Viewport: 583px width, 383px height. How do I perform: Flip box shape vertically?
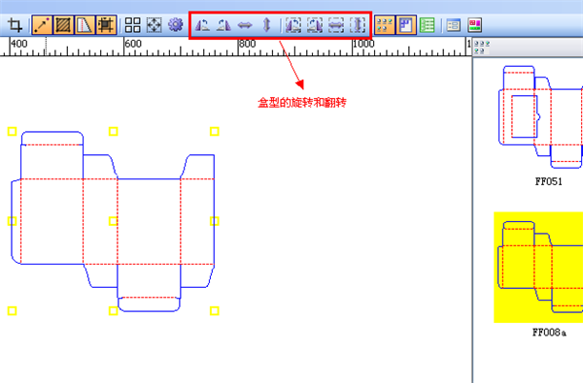[x=266, y=25]
